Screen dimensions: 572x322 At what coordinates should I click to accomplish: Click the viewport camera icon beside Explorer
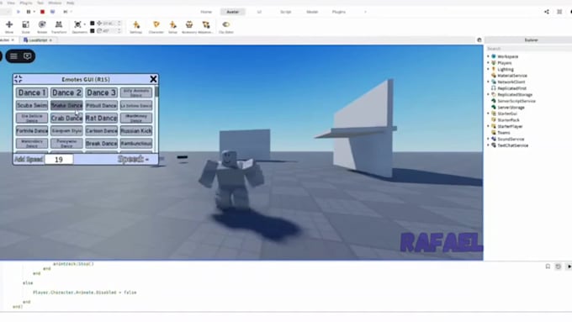pos(479,40)
